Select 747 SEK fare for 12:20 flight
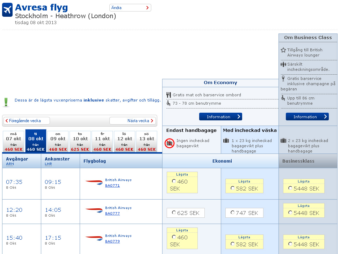 pyautogui.click(x=233, y=212)
